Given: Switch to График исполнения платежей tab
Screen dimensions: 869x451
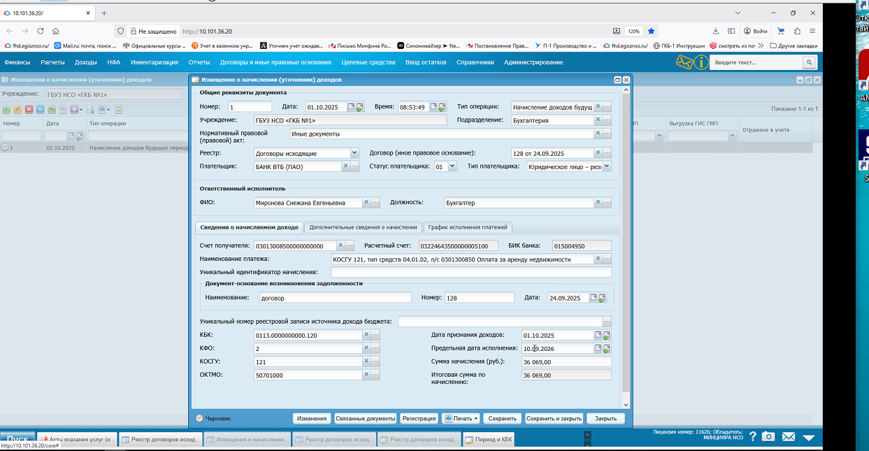Looking at the screenshot, I should (x=468, y=227).
